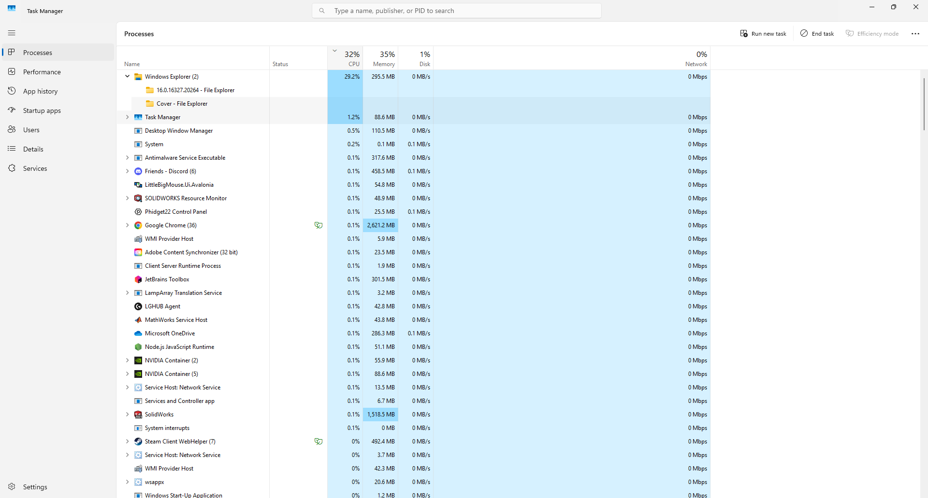Open Task Manager Settings

pos(12,486)
